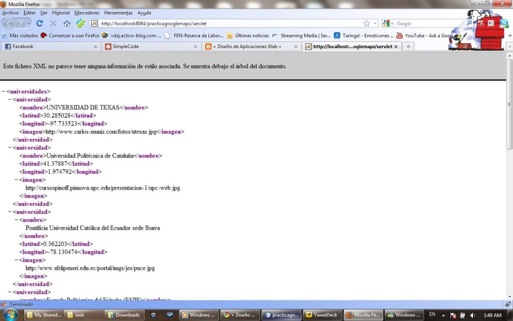Open the Herramientas menu
The height and width of the screenshot is (321, 513).
(118, 13)
